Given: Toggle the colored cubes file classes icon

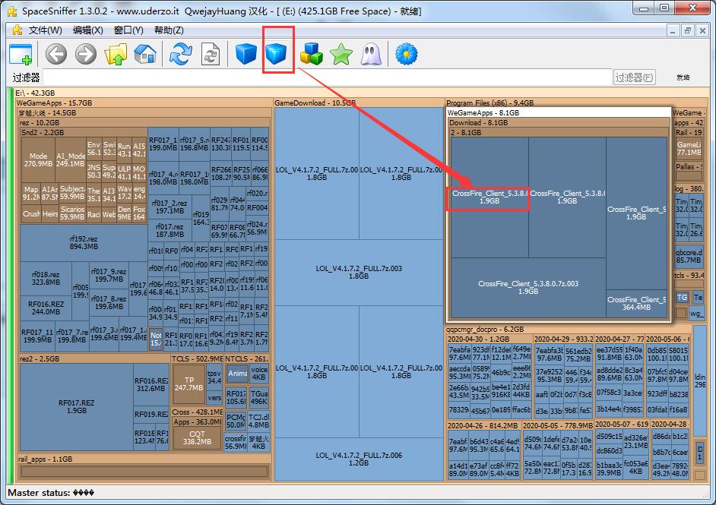Looking at the screenshot, I should click(x=312, y=54).
